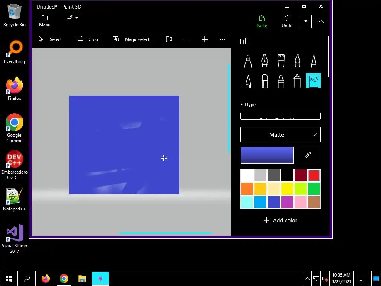Screen dimensions: 381x286
Task: Undo the last action
Action: (x=287, y=21)
